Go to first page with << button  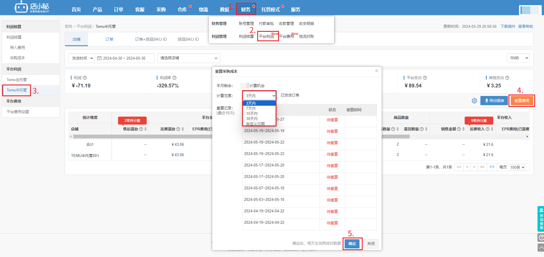pyautogui.click(x=459, y=167)
